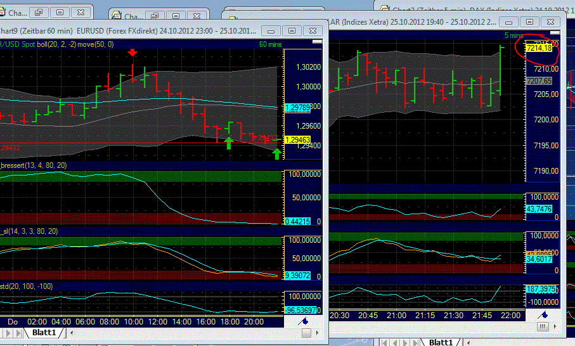This screenshot has height=346, width=575.
Task: Click next-sheet arrow in background window tab bar
Action: pos(405,342)
